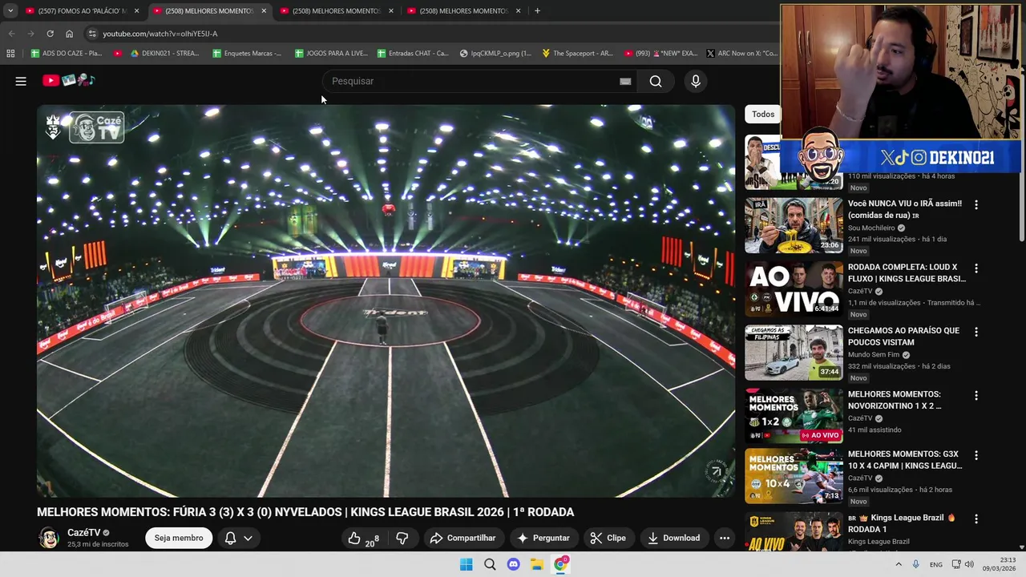Go to browser home page
This screenshot has height=577, width=1026.
pos(69,34)
